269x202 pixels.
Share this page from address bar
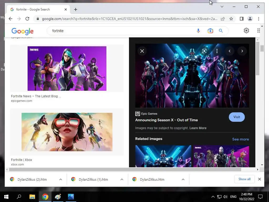(223, 19)
